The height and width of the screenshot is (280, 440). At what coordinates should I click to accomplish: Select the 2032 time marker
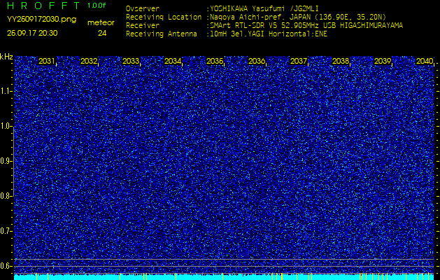89,61
